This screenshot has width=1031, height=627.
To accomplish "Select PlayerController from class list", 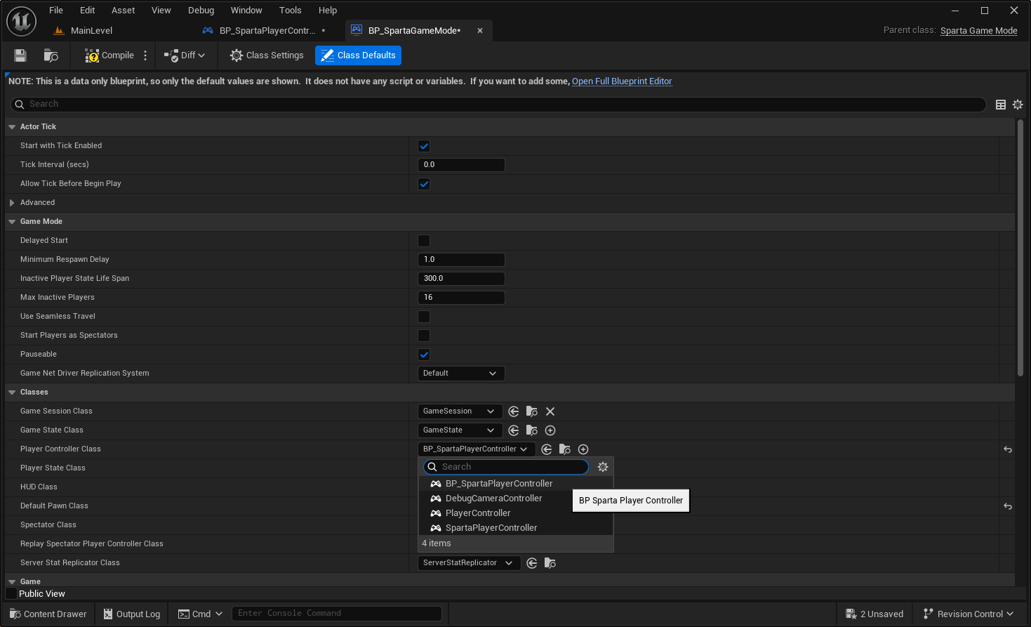I will (517, 513).
